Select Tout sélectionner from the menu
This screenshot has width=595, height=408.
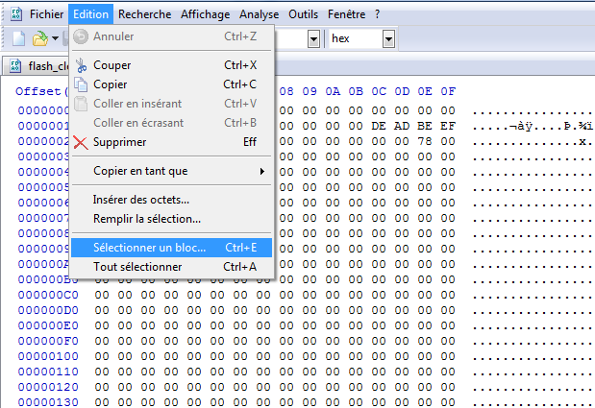tap(137, 267)
